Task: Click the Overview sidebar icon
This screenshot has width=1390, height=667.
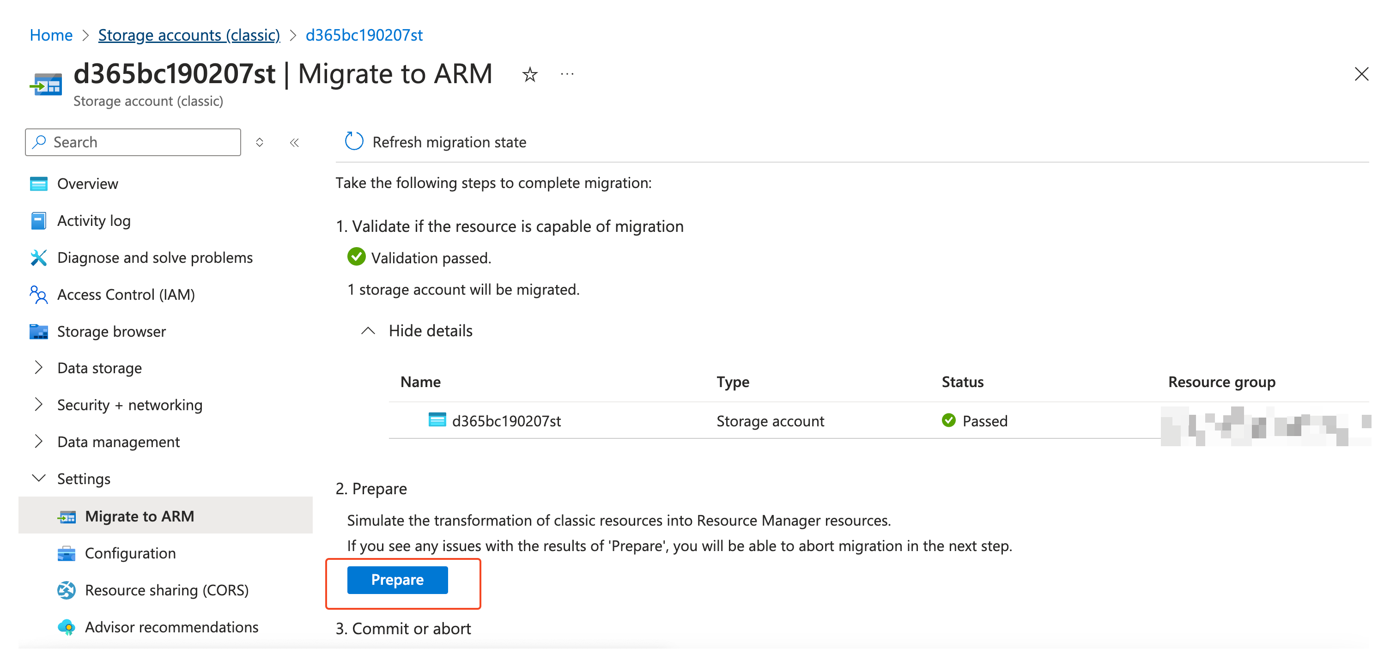Action: coord(39,184)
